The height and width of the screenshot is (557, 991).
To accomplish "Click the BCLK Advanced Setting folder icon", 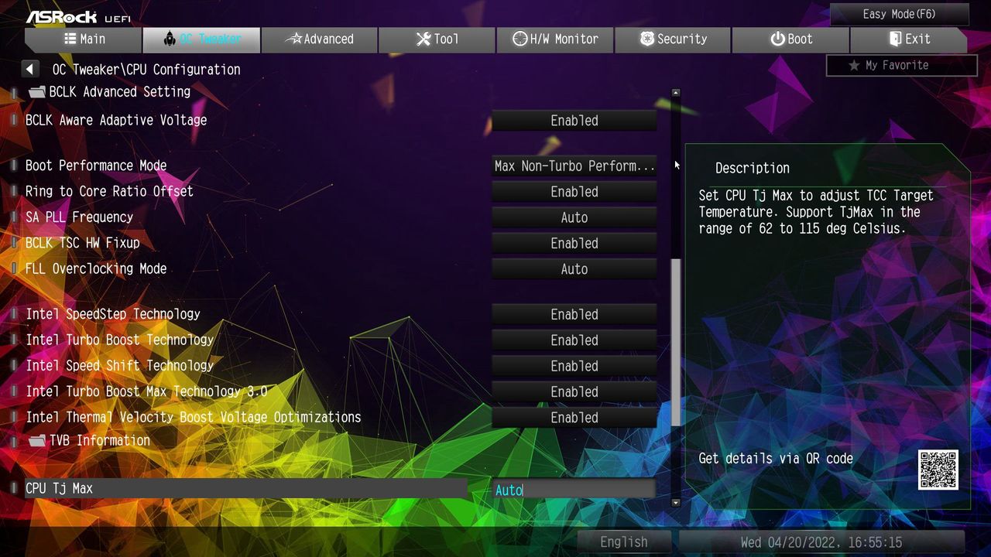I will coord(36,92).
